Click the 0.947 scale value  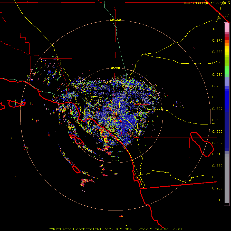[x=217, y=40]
